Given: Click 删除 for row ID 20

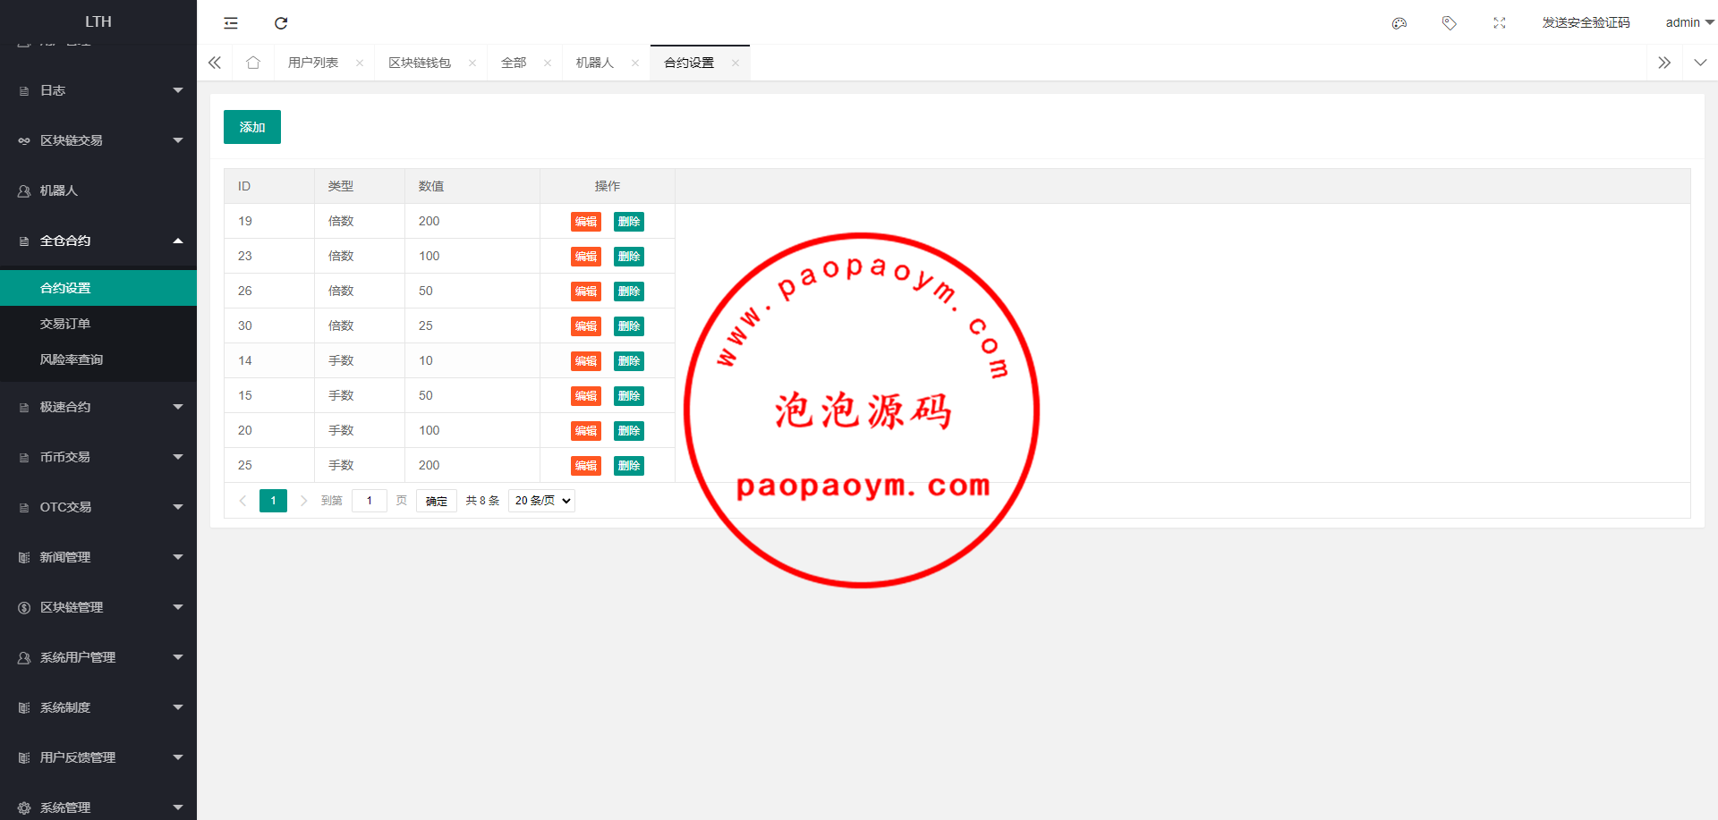Looking at the screenshot, I should pos(629,431).
